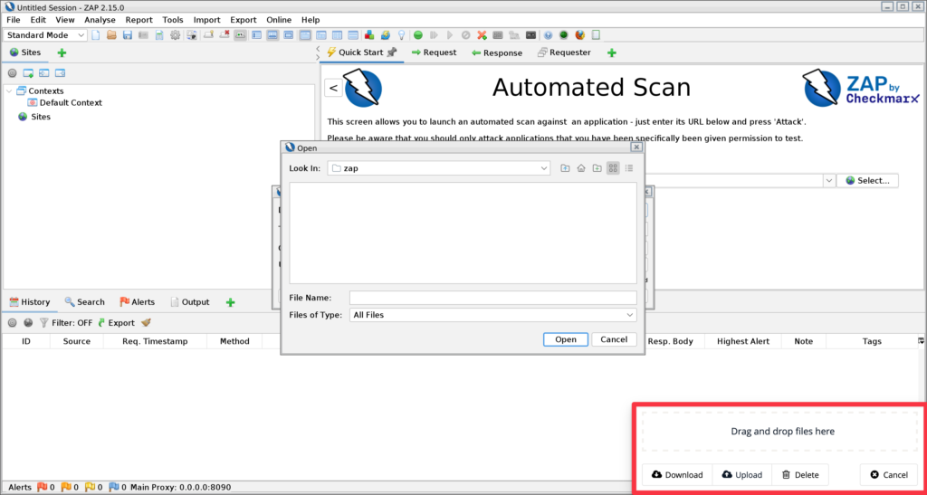
Task: Open the Tools menu
Action: (173, 20)
